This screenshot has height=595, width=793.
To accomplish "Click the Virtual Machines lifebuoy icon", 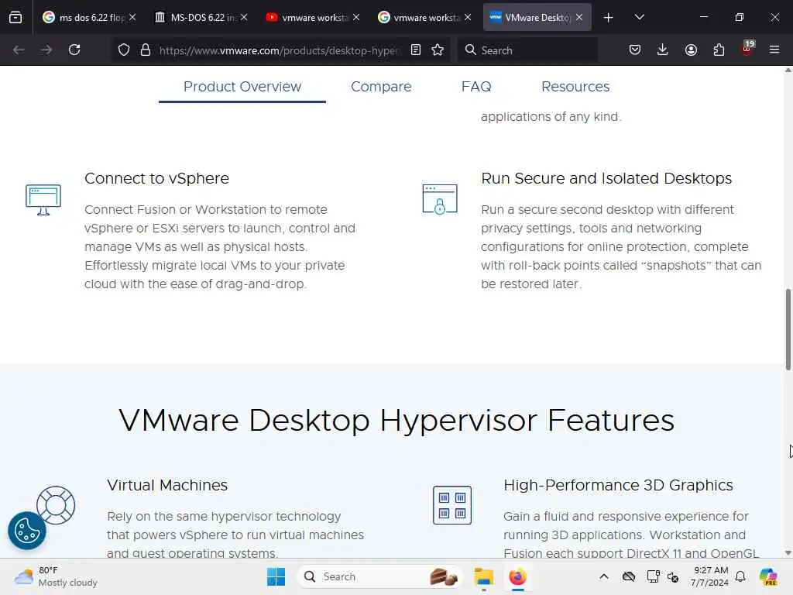I will 56,505.
